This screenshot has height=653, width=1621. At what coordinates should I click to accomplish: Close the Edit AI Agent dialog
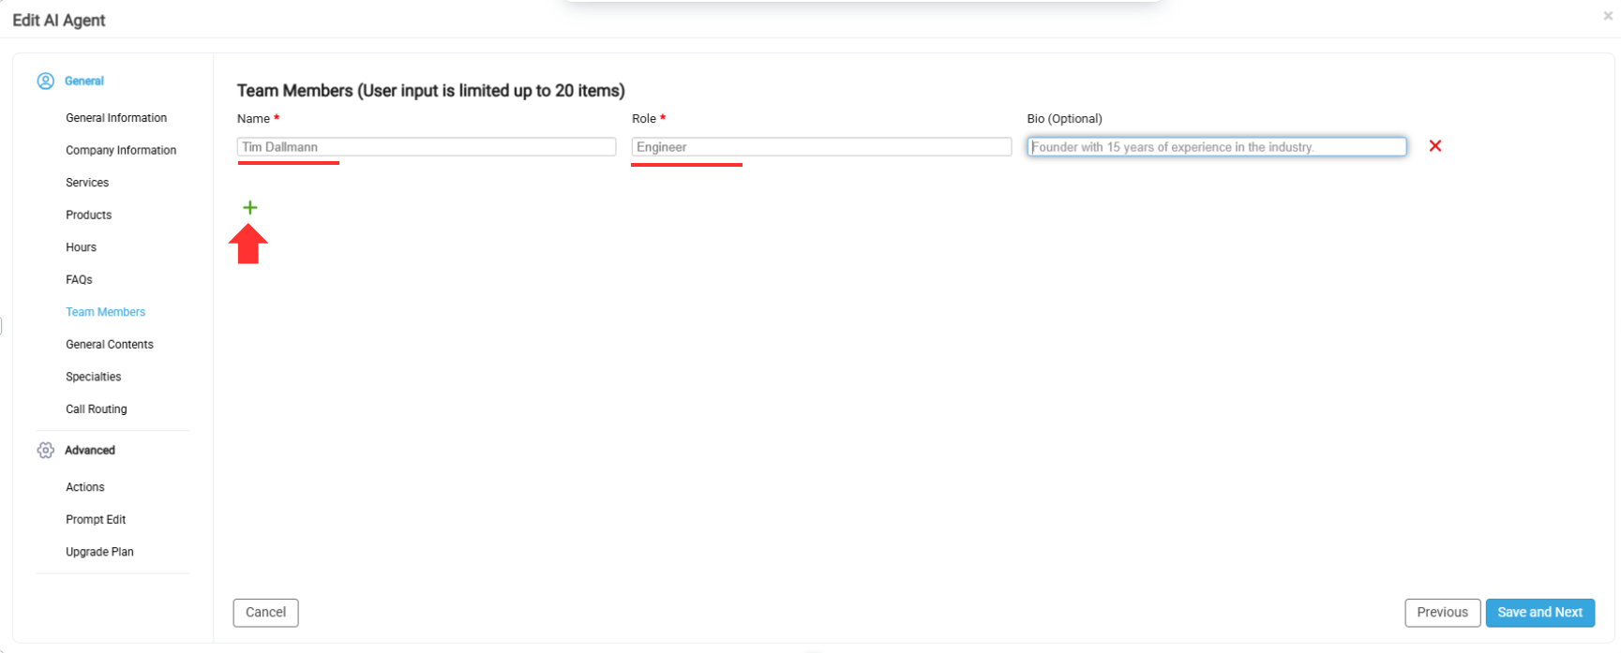pos(1607,16)
